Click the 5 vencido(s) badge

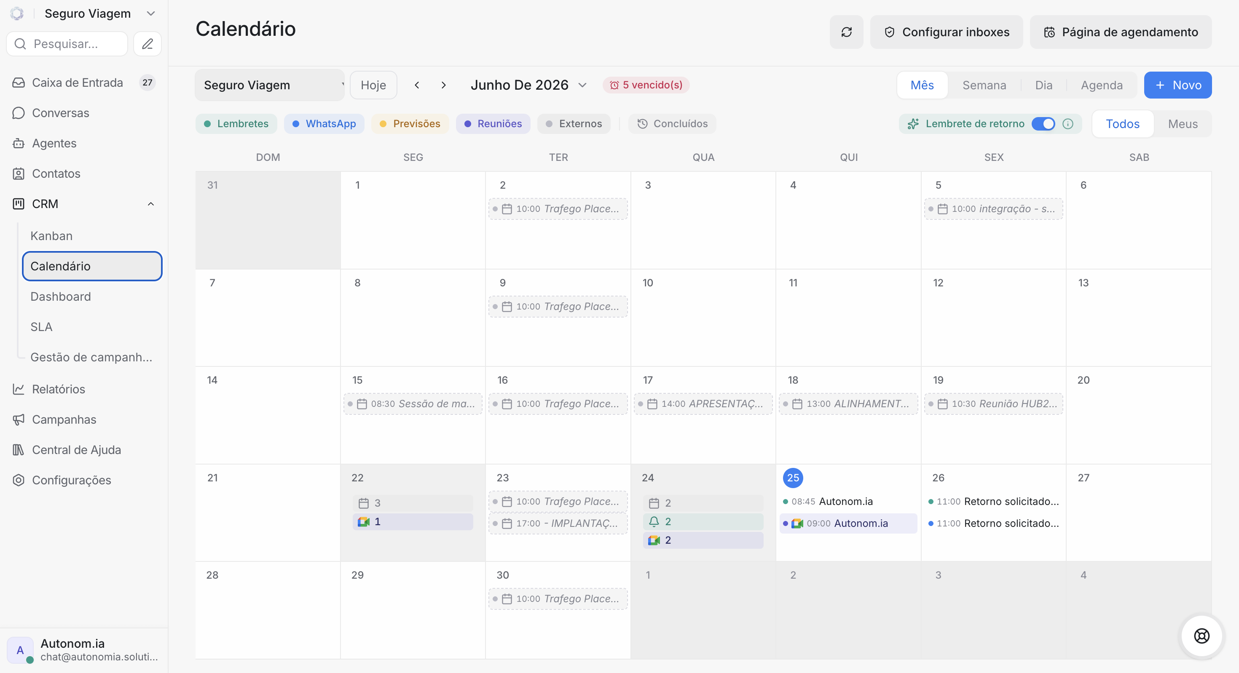tap(646, 85)
